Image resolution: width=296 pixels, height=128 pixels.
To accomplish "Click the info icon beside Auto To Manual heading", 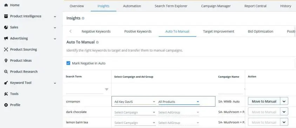I will (97, 42).
